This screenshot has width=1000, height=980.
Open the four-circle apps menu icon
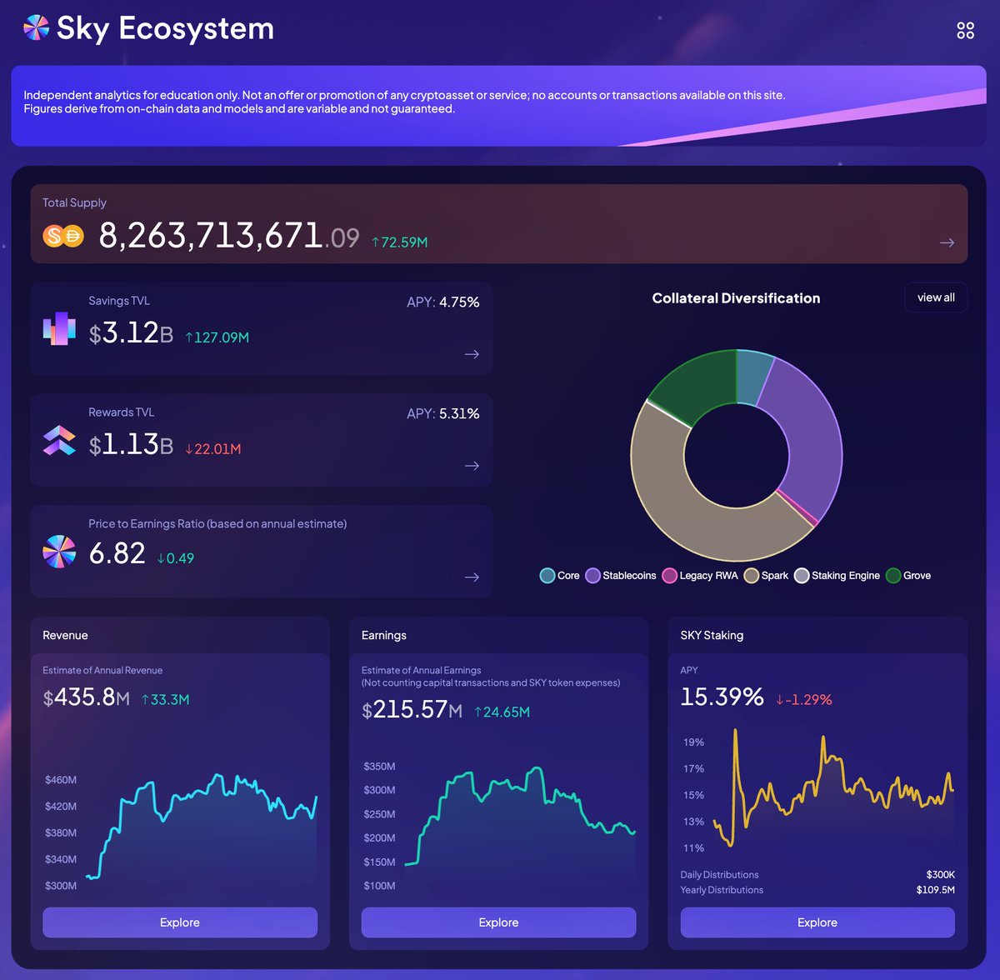(x=965, y=31)
